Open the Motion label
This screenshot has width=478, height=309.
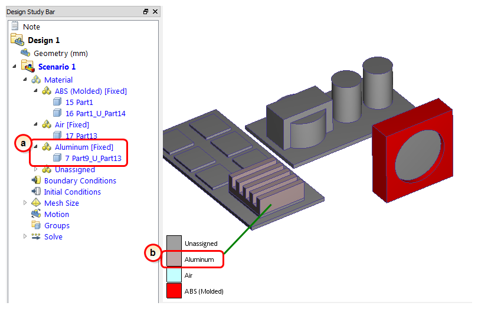[x=57, y=215]
